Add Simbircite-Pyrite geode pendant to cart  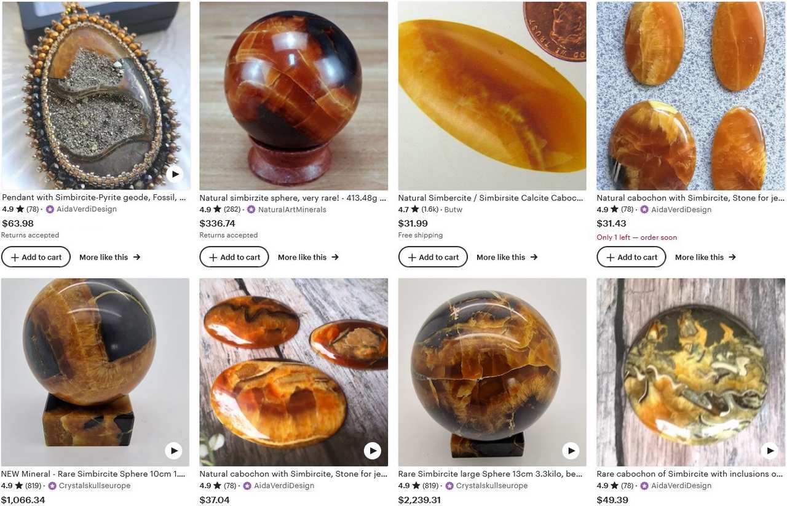[x=36, y=257]
